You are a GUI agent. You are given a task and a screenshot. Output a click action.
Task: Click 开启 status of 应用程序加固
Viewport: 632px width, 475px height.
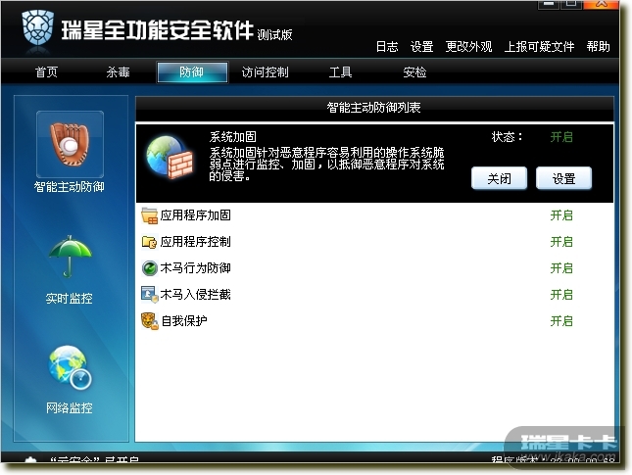pos(561,215)
